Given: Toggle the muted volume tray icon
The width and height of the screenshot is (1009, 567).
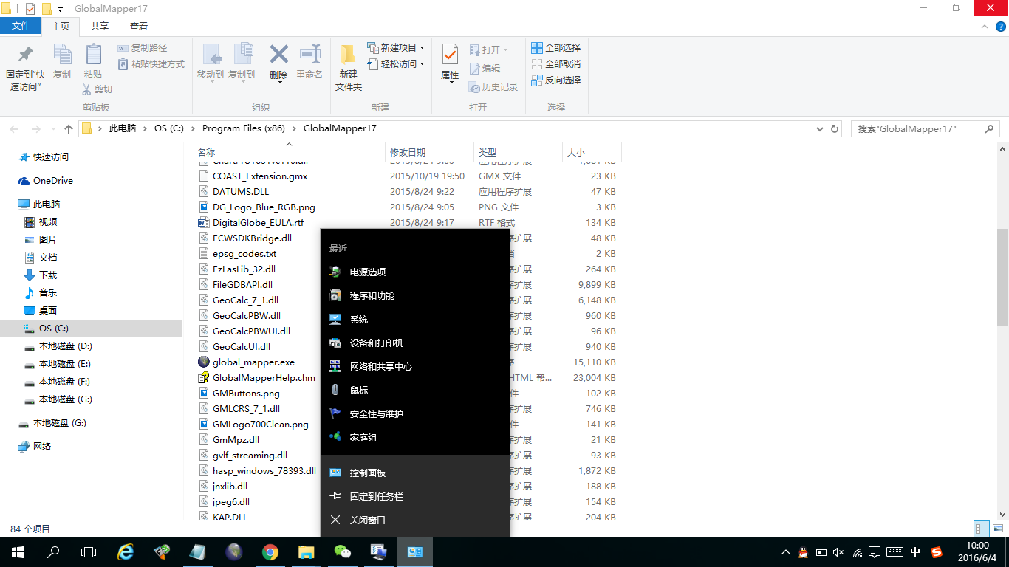Looking at the screenshot, I should pos(838,551).
